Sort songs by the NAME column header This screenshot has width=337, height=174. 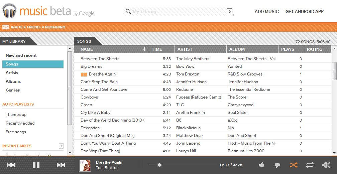(111, 49)
